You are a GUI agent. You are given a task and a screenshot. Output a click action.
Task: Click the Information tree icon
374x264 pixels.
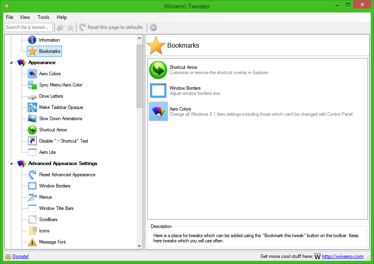[32, 40]
